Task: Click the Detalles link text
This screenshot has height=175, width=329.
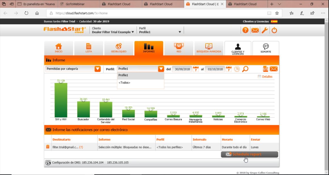Action: coord(267,77)
